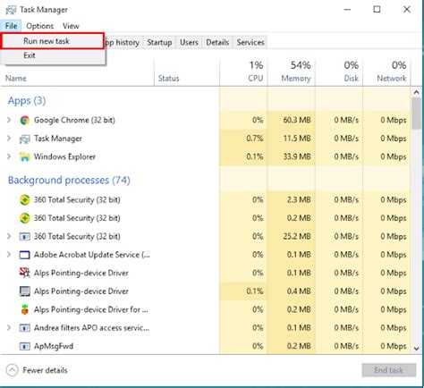Click the 60.3 MB memory value
This screenshot has width=424, height=388.
[297, 120]
